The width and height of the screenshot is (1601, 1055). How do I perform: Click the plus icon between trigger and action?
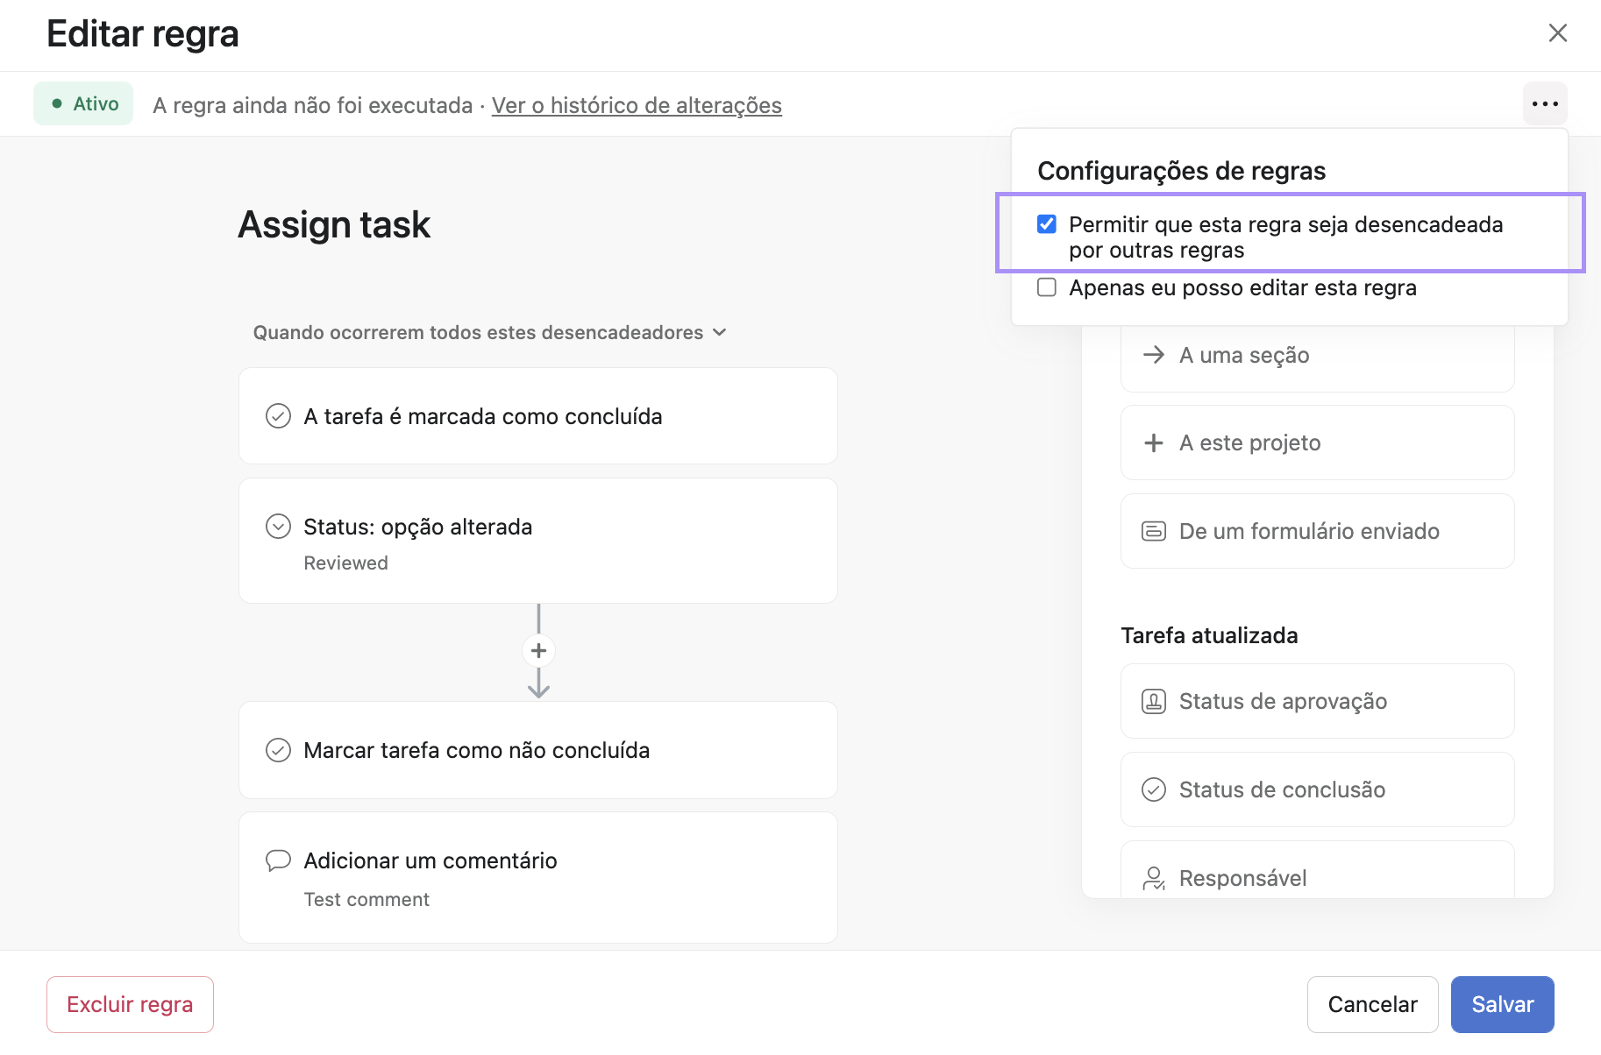pyautogui.click(x=538, y=651)
